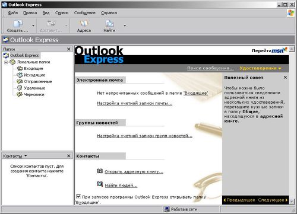
Task: Click the Найти toolbar icon
Action: point(109,24)
